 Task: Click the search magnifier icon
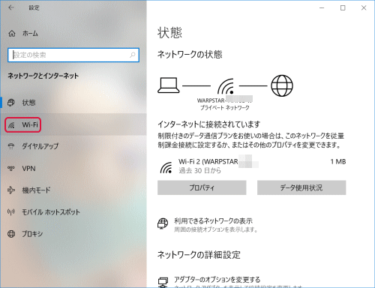click(133, 55)
